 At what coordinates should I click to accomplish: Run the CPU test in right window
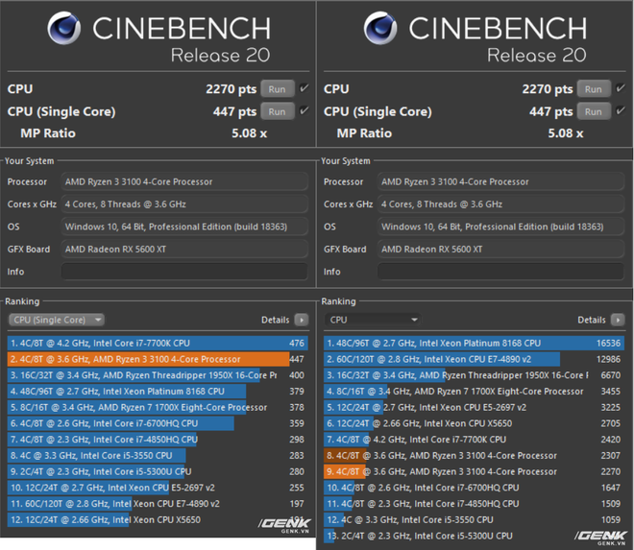coord(594,89)
